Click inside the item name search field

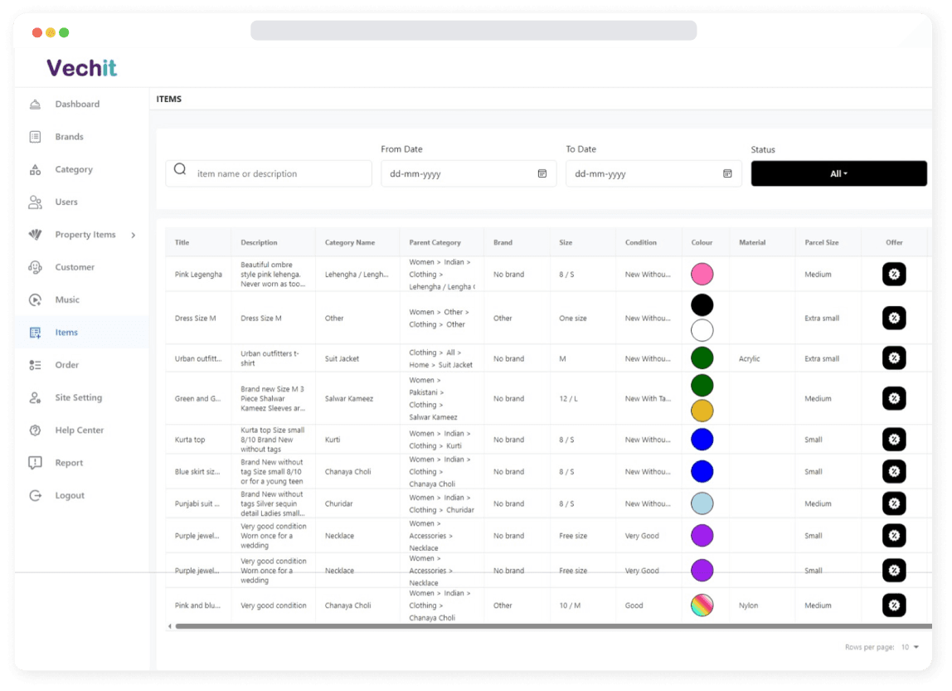coord(265,173)
